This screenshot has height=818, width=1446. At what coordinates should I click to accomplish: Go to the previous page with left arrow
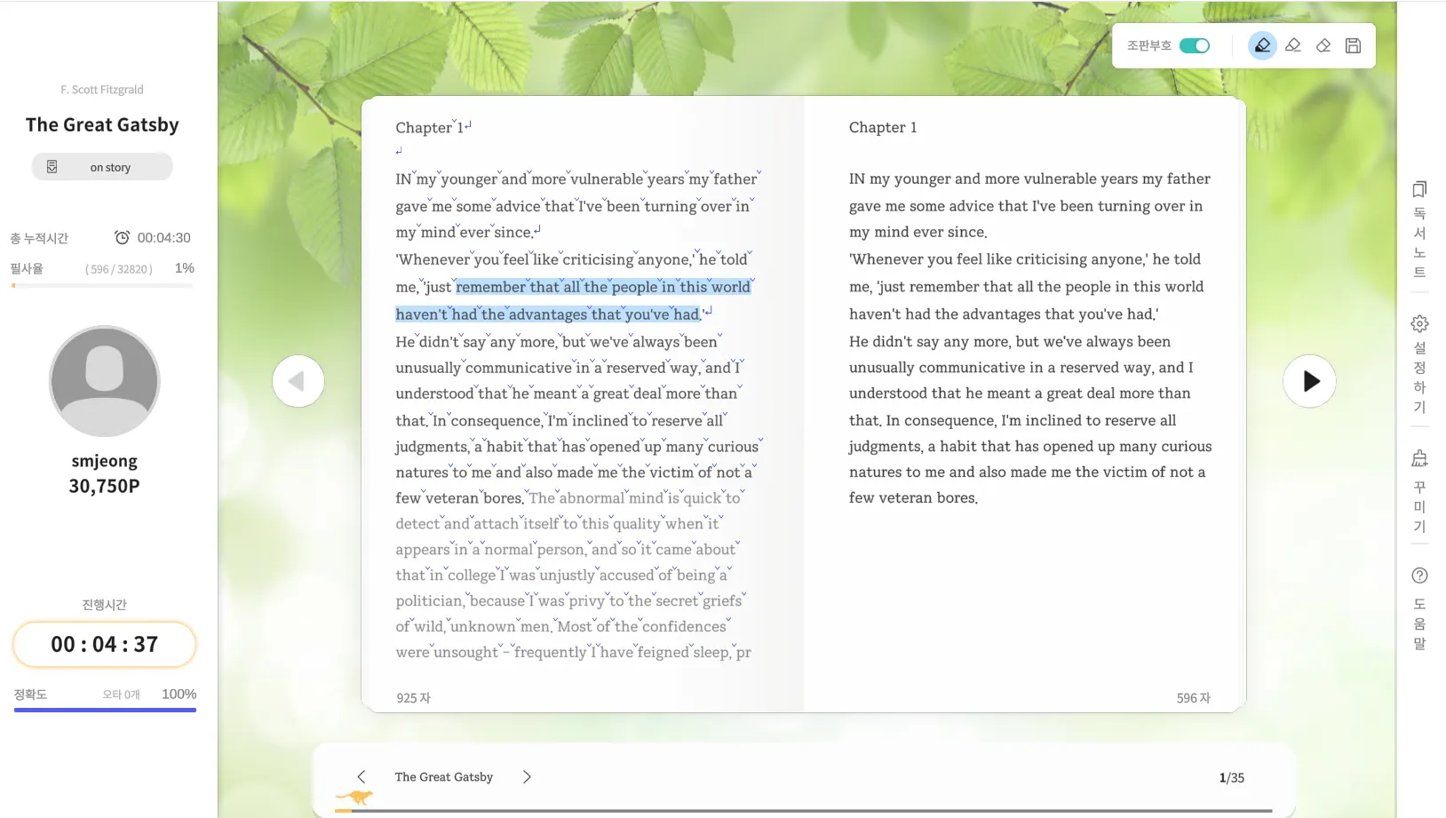click(298, 381)
